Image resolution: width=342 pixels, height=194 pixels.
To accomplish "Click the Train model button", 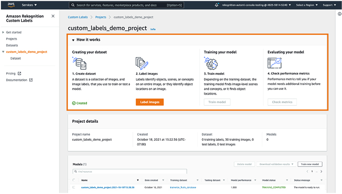I will 217,102.
